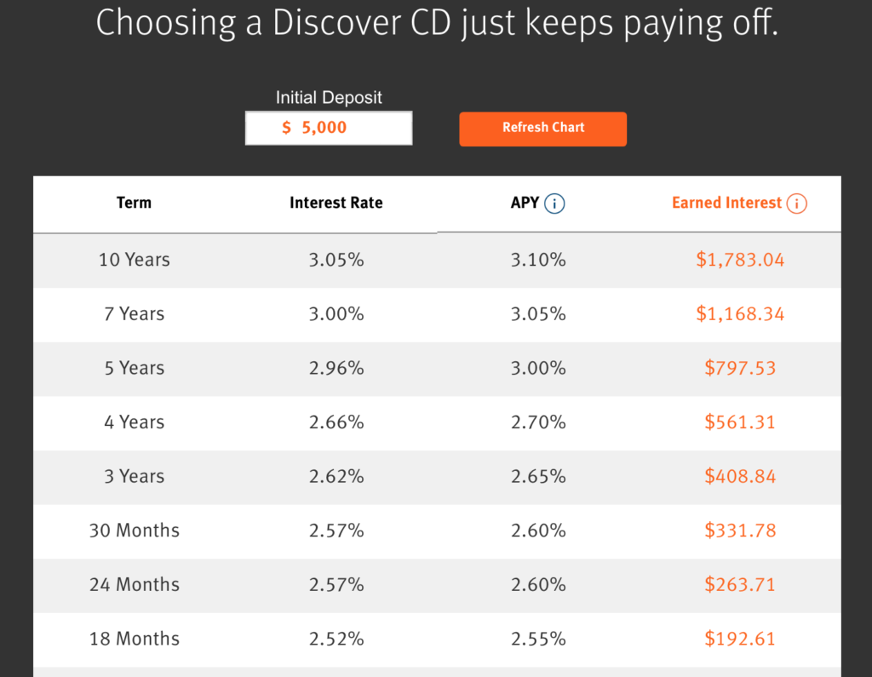Select the $1,783.04 earned interest value
The height and width of the screenshot is (677, 872).
pyautogui.click(x=740, y=260)
